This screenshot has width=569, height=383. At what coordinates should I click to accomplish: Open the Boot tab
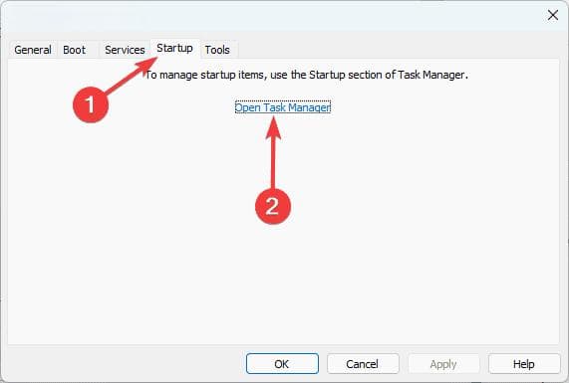pyautogui.click(x=75, y=50)
